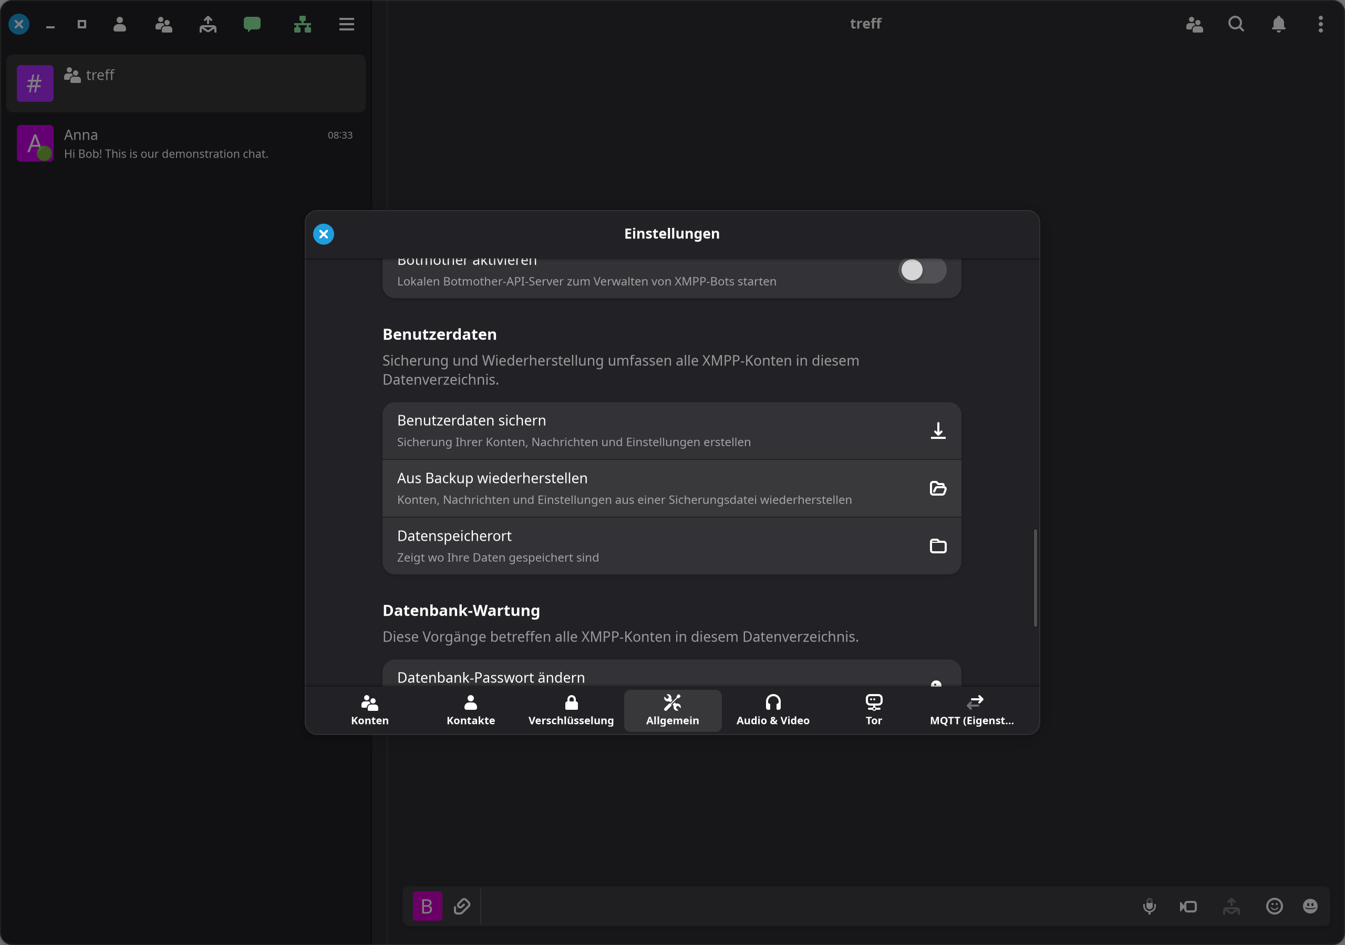This screenshot has width=1345, height=945.
Task: Switch to the Konten tab
Action: coord(370,710)
